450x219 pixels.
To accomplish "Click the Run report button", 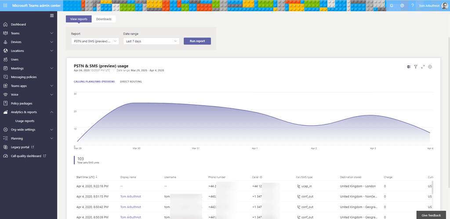I will pos(197,41).
